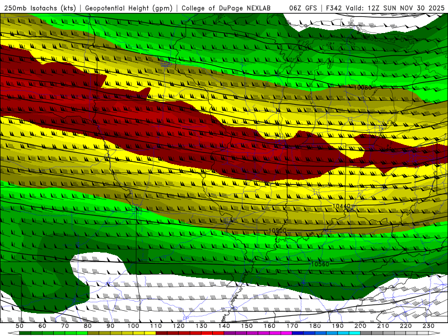Click the 'College of DuPage NEXLAB' label
This screenshot has height=336, width=448.
226,8
